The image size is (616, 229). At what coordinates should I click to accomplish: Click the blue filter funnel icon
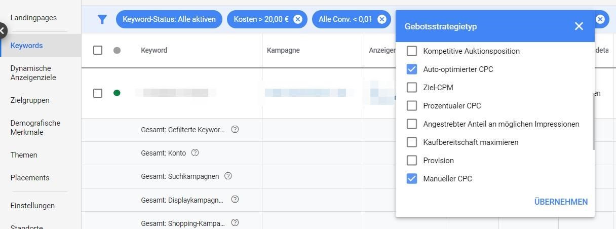click(102, 19)
